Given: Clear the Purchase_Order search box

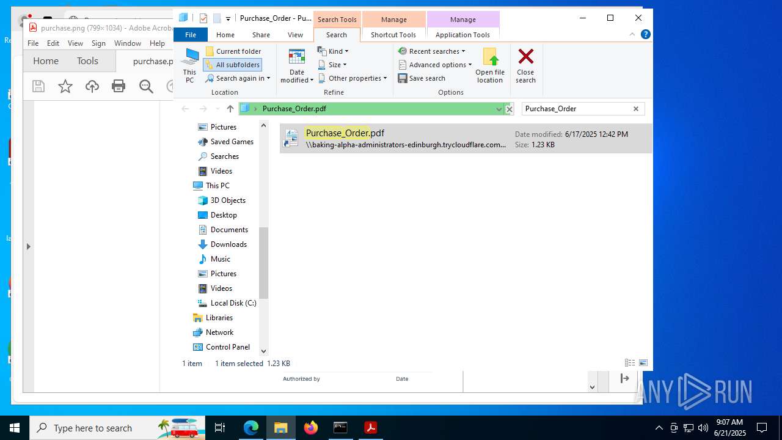Looking at the screenshot, I should click(635, 109).
